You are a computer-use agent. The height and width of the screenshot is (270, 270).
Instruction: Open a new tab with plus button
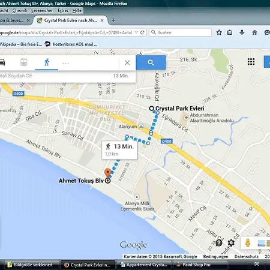[113, 20]
